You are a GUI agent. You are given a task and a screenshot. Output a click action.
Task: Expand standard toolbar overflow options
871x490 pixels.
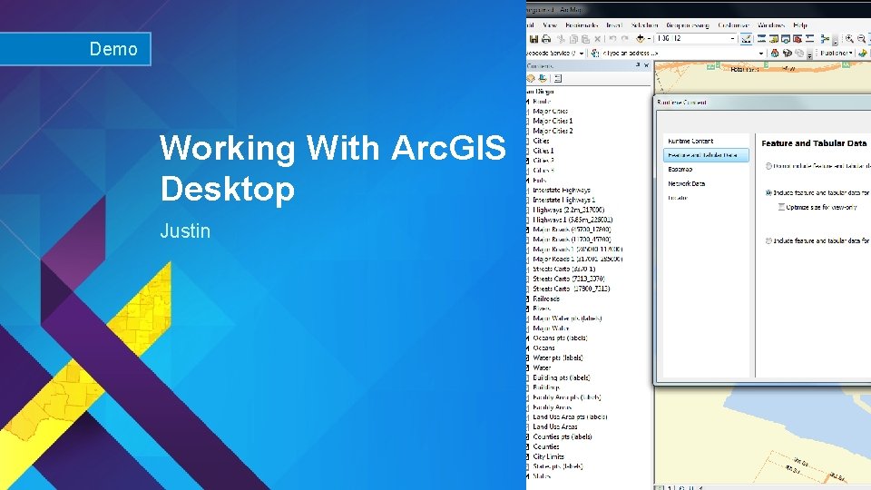[x=835, y=40]
